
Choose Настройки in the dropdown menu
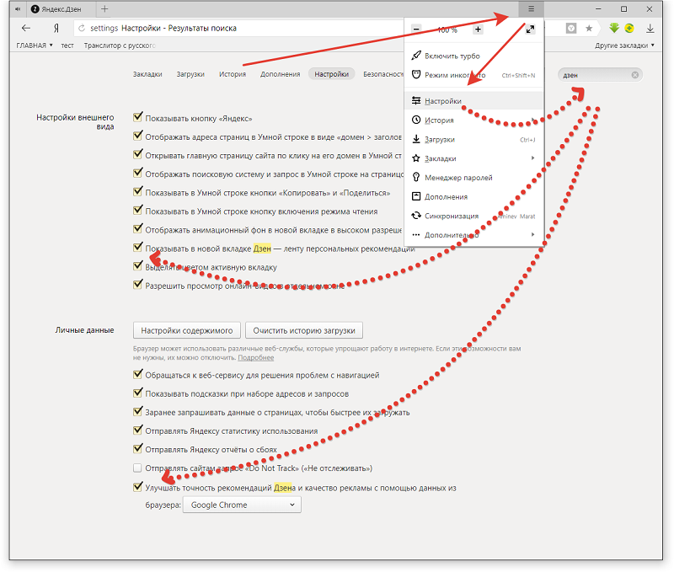(x=474, y=101)
